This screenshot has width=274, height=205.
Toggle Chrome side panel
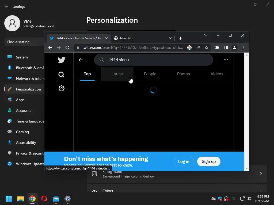tap(226, 48)
